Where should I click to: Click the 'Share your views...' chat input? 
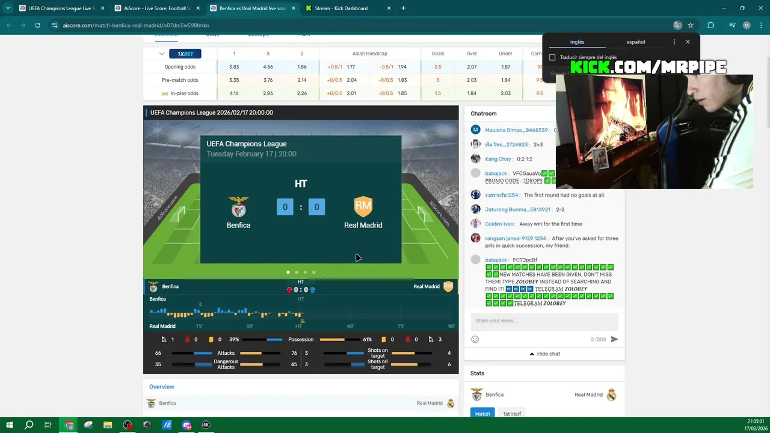544,321
